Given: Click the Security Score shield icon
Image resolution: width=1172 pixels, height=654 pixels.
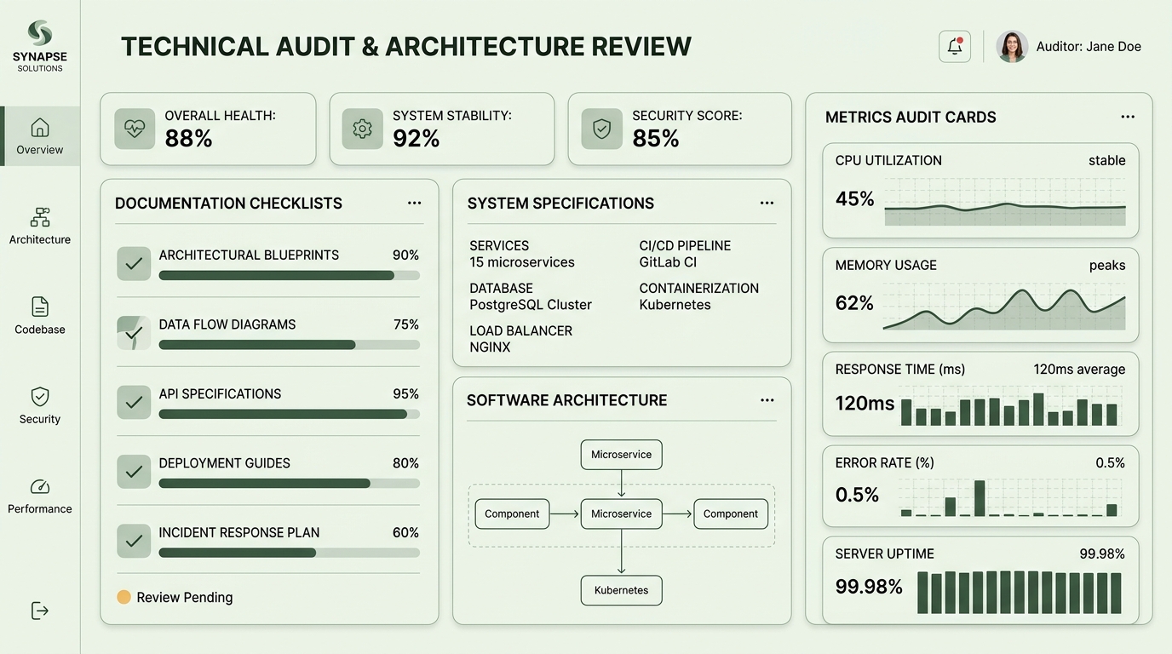Looking at the screenshot, I should (x=601, y=129).
